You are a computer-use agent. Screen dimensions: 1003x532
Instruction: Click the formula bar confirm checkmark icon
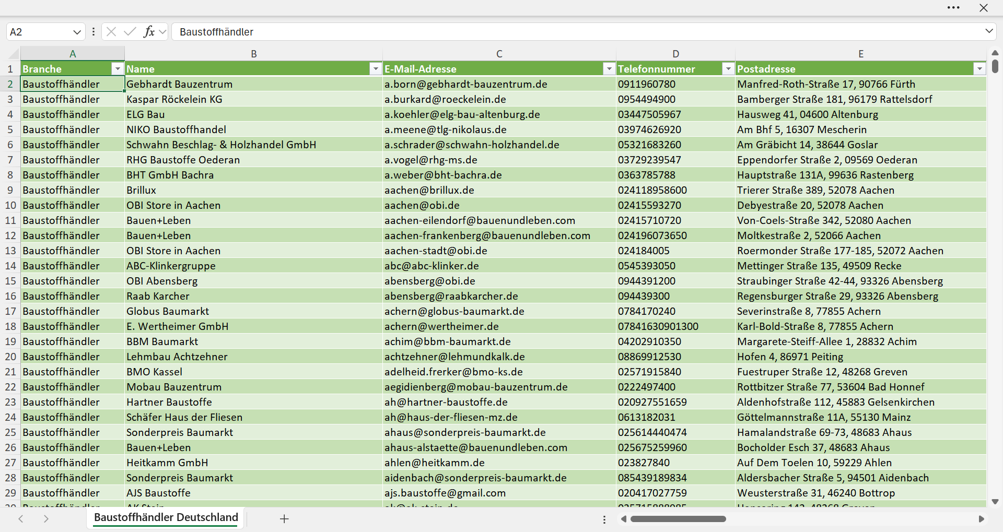130,32
